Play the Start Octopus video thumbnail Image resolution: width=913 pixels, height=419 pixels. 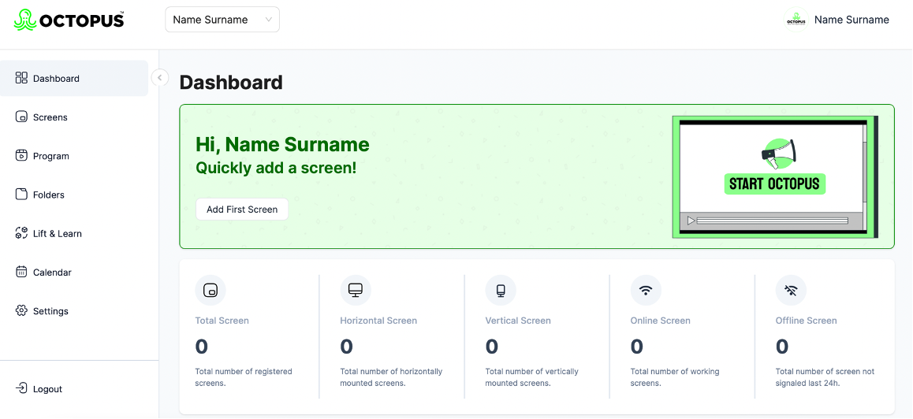coord(691,221)
